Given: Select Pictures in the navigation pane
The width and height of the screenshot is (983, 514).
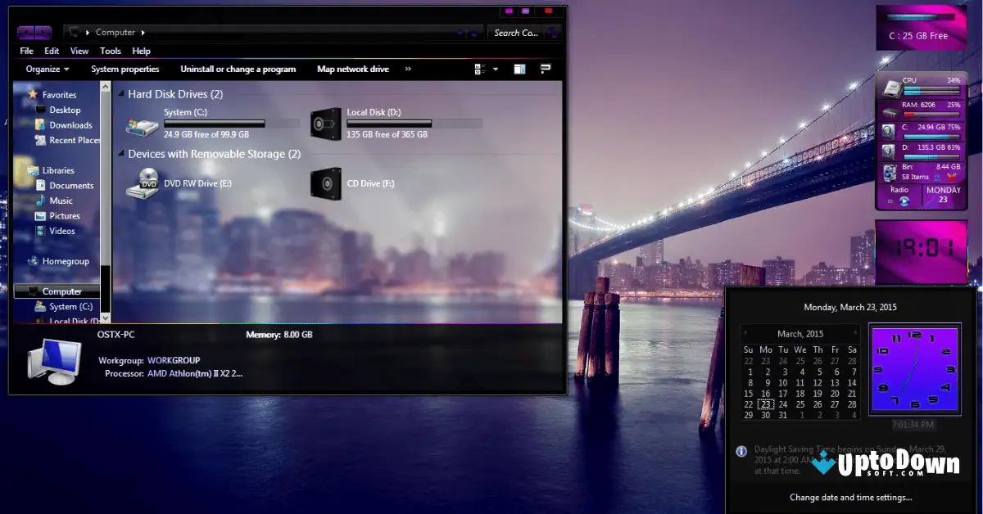Looking at the screenshot, I should click(x=63, y=215).
